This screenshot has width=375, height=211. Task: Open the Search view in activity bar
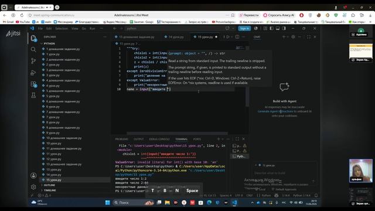coord(33,49)
